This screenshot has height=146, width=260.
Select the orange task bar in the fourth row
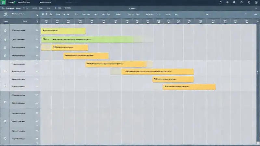pos(86,56)
